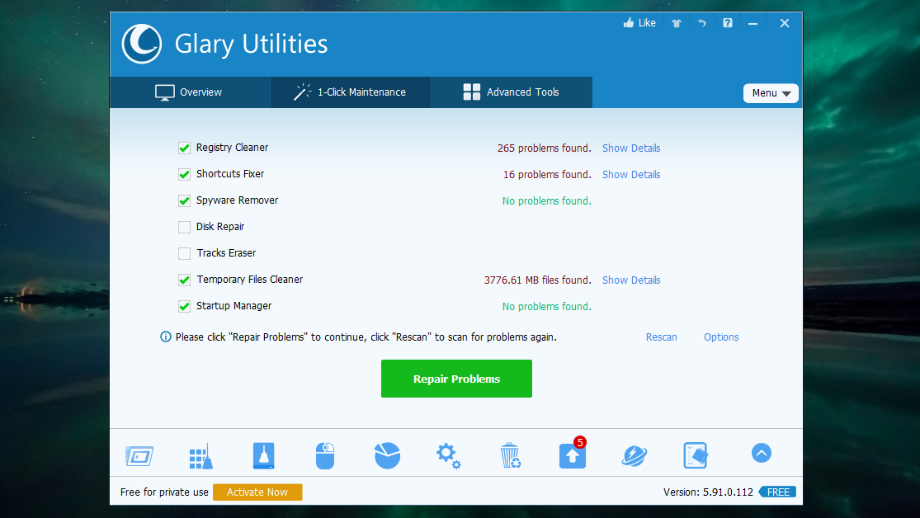
Task: Uncheck the Registry Cleaner checkbox
Action: [184, 147]
